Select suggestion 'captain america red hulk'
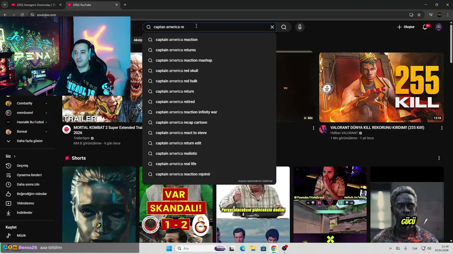Image resolution: width=453 pixels, height=254 pixels. [x=209, y=81]
